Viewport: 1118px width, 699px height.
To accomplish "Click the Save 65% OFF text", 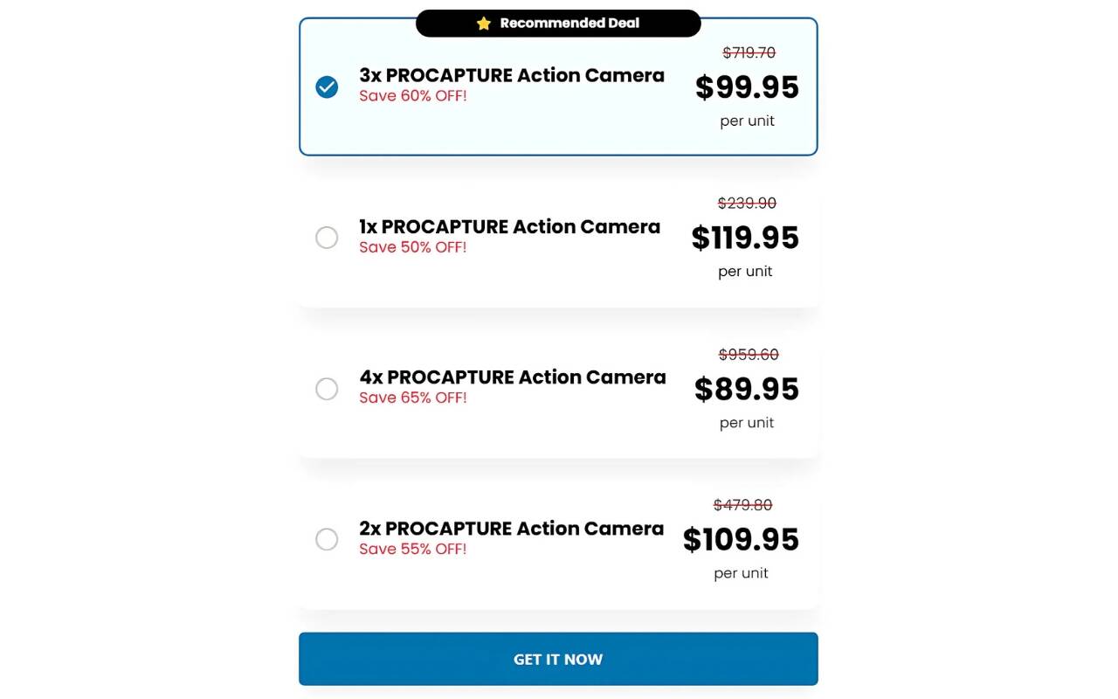I will [x=413, y=398].
